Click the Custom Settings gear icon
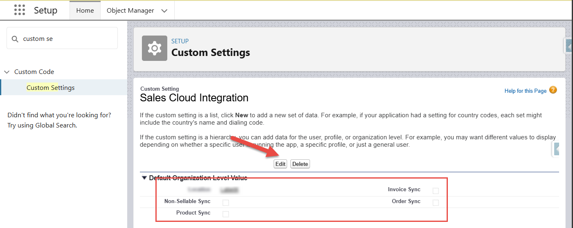Screen dimensions: 573x228 tap(154, 48)
